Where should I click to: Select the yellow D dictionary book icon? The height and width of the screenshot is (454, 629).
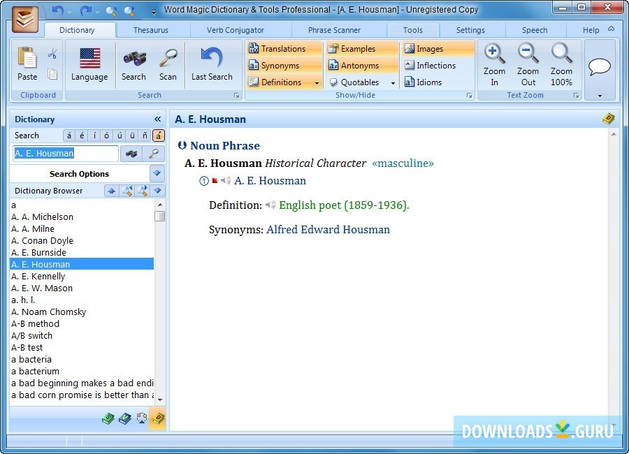[159, 419]
